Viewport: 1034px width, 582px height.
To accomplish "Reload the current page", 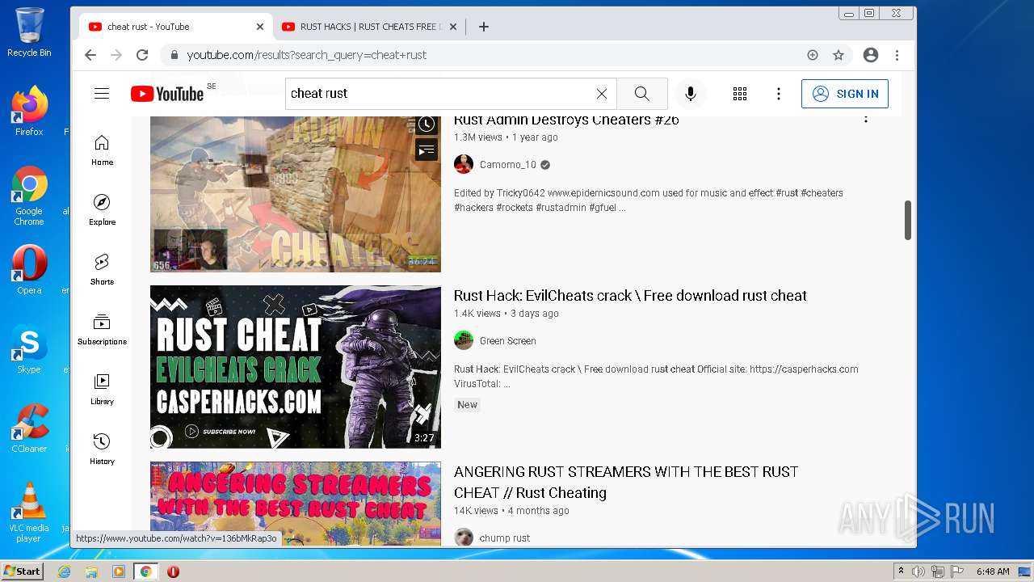I will pyautogui.click(x=142, y=55).
